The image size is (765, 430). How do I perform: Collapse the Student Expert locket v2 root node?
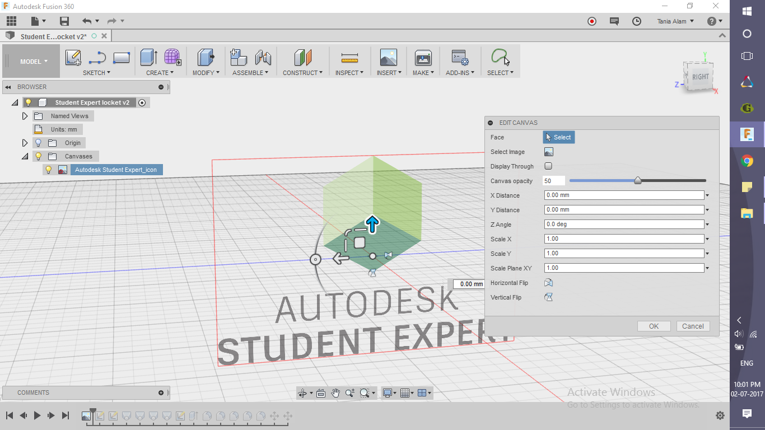click(15, 103)
